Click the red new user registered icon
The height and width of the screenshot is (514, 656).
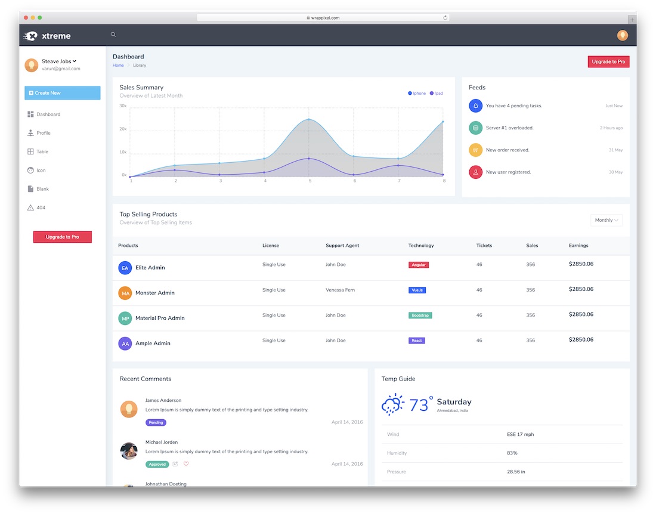coord(475,172)
